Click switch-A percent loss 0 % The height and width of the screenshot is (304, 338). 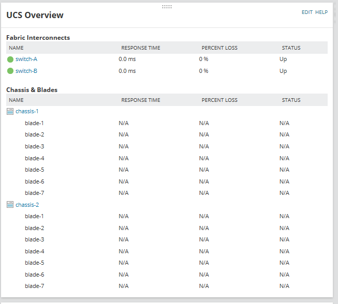(204, 59)
